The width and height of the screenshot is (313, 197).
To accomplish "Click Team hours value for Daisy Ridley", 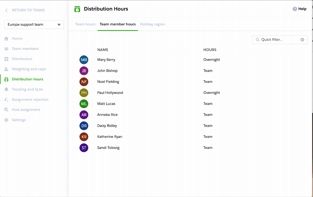I will (x=208, y=126).
